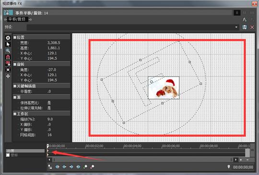Toggle the snapping magnet icon
The height and width of the screenshot is (175, 259).
[8, 57]
